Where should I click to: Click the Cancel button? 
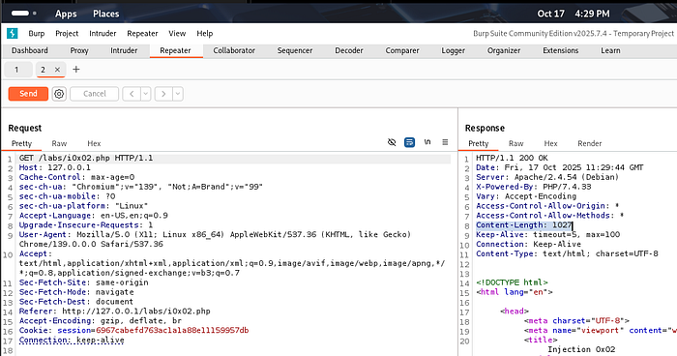tap(94, 94)
